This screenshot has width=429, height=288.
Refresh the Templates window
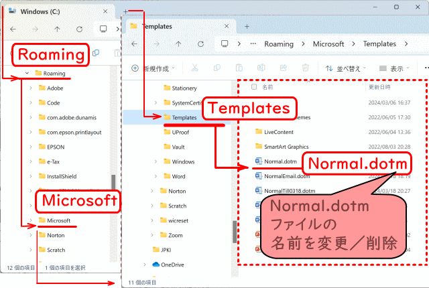pyautogui.click(x=200, y=44)
